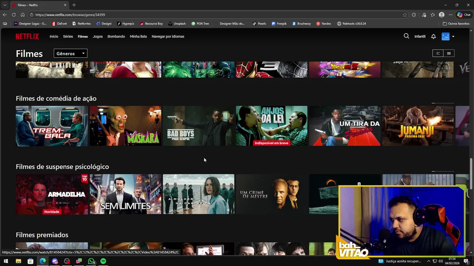Open the Armadilha movie thumbnail
Screen dimensions: 474x266
52,194
